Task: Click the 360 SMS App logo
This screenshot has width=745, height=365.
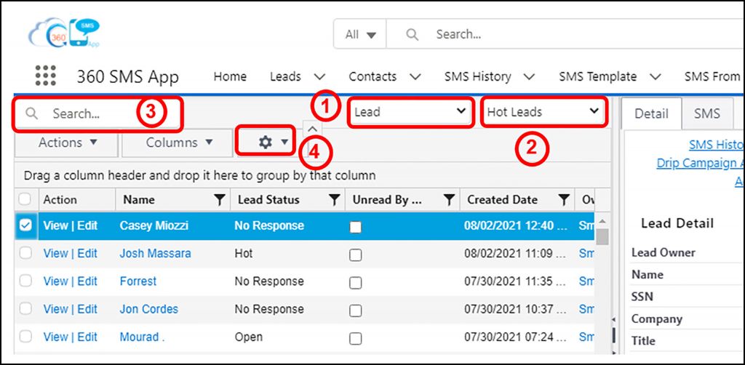Action: 64,33
